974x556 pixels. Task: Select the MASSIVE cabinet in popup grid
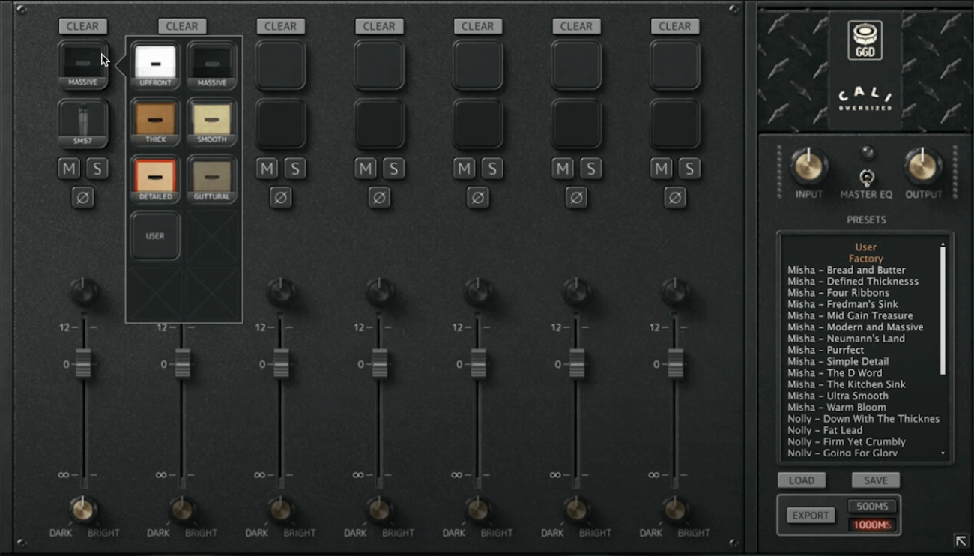[212, 63]
